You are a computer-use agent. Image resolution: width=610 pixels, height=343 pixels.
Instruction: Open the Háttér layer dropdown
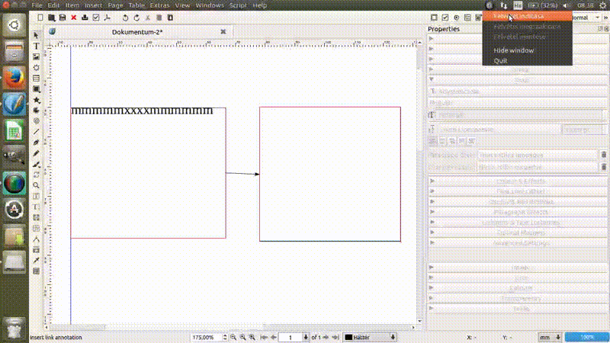[371, 337]
